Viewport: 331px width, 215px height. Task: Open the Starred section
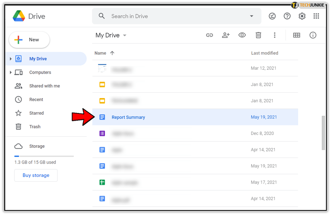tap(36, 113)
